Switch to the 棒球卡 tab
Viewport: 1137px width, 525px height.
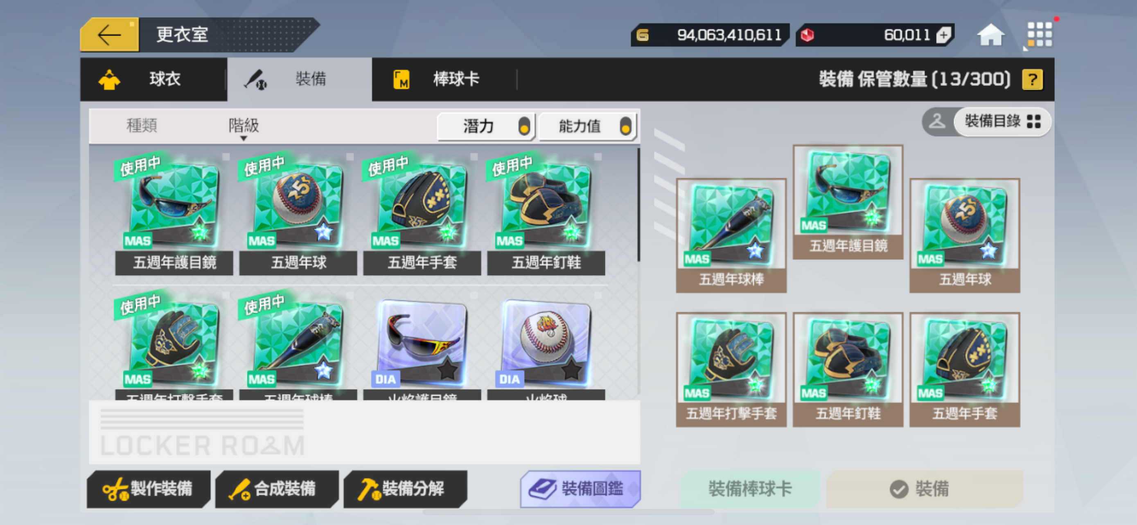tap(444, 80)
